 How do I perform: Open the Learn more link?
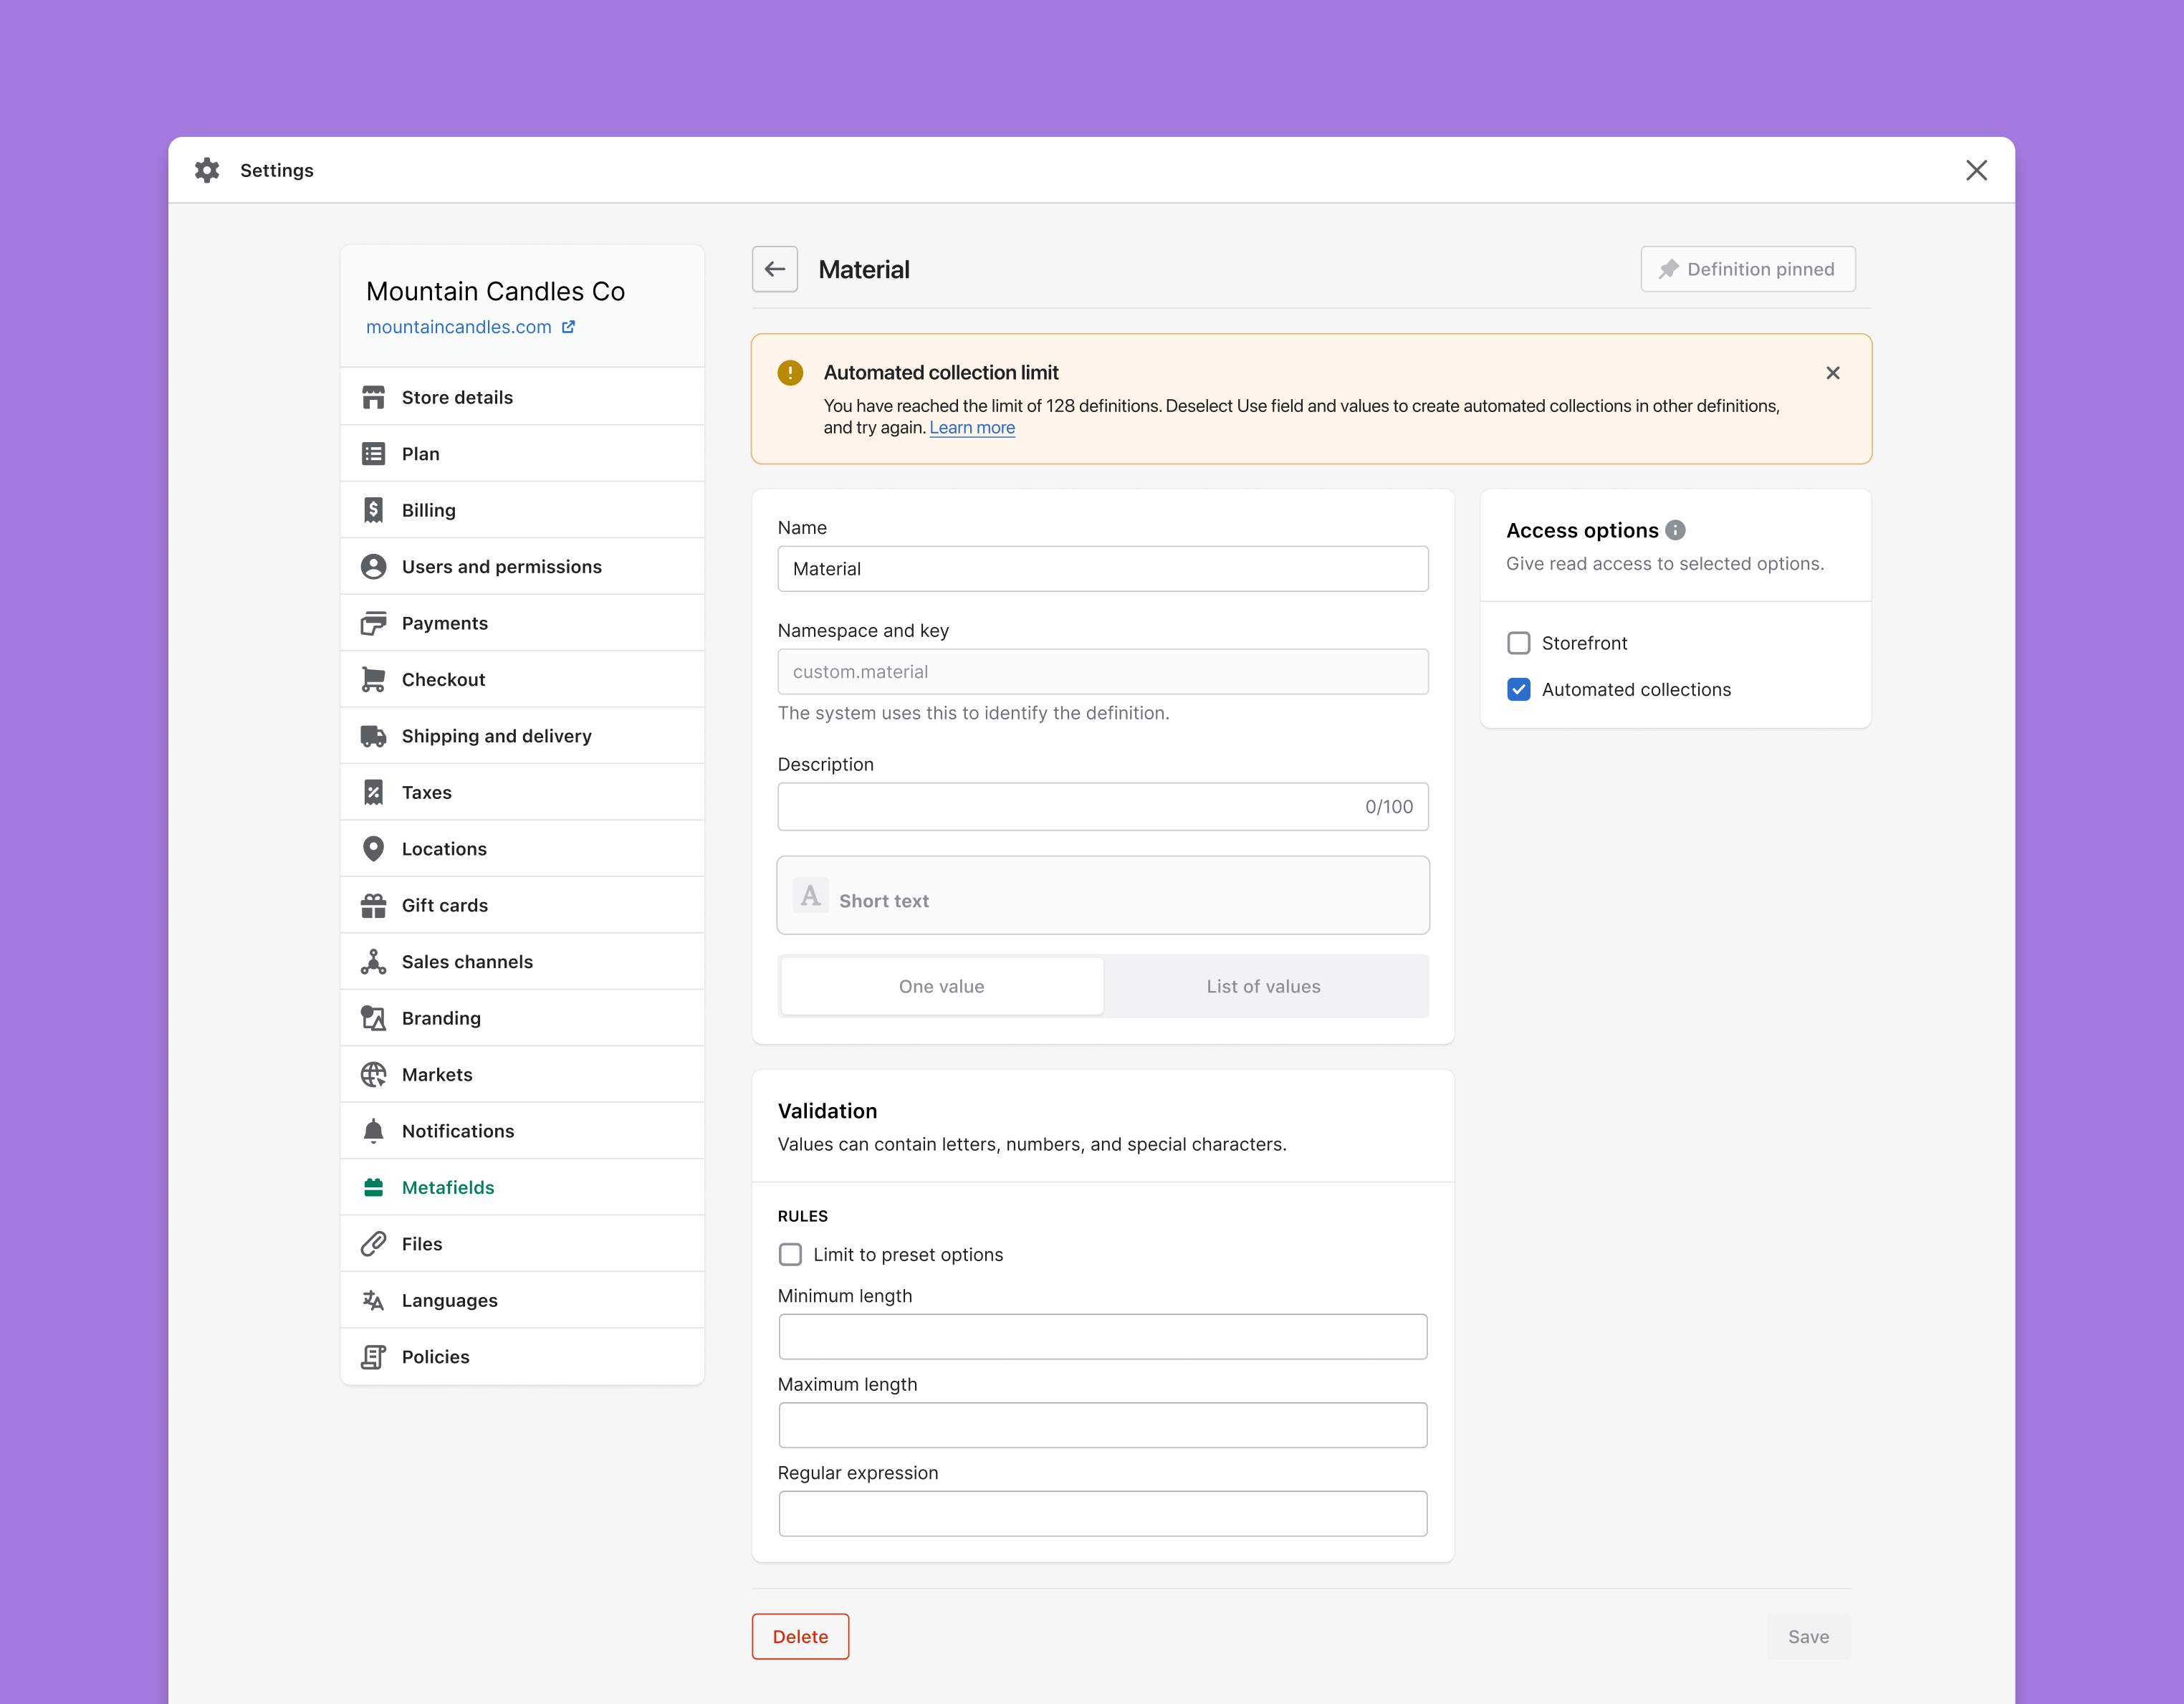point(972,428)
